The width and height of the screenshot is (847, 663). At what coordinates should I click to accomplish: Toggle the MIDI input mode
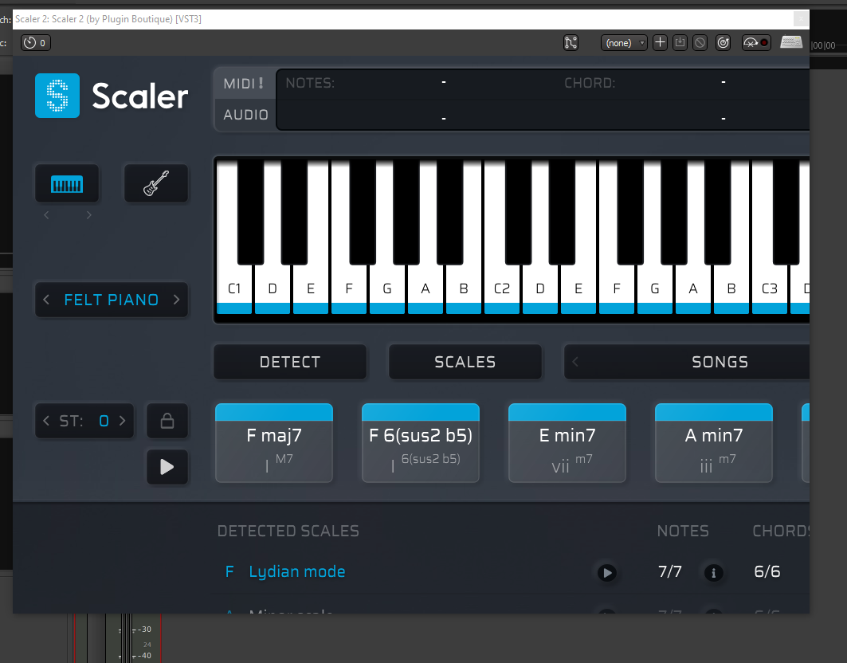(x=245, y=84)
